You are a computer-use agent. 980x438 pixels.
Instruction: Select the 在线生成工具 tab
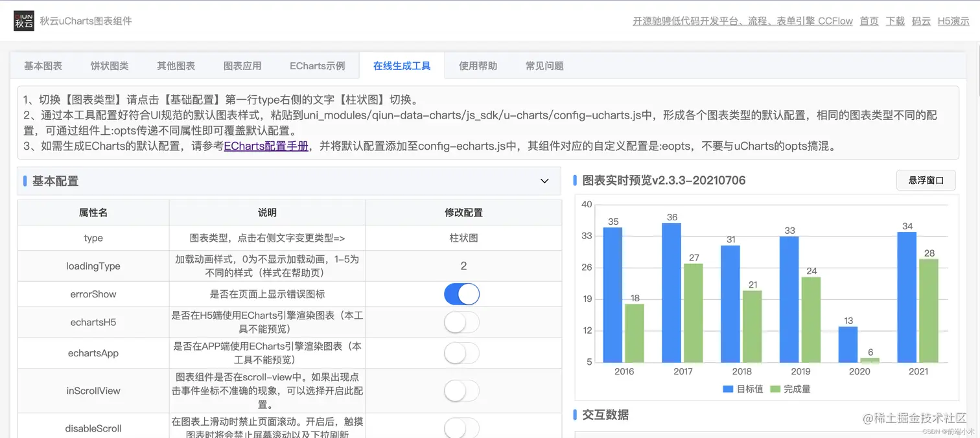pos(402,66)
